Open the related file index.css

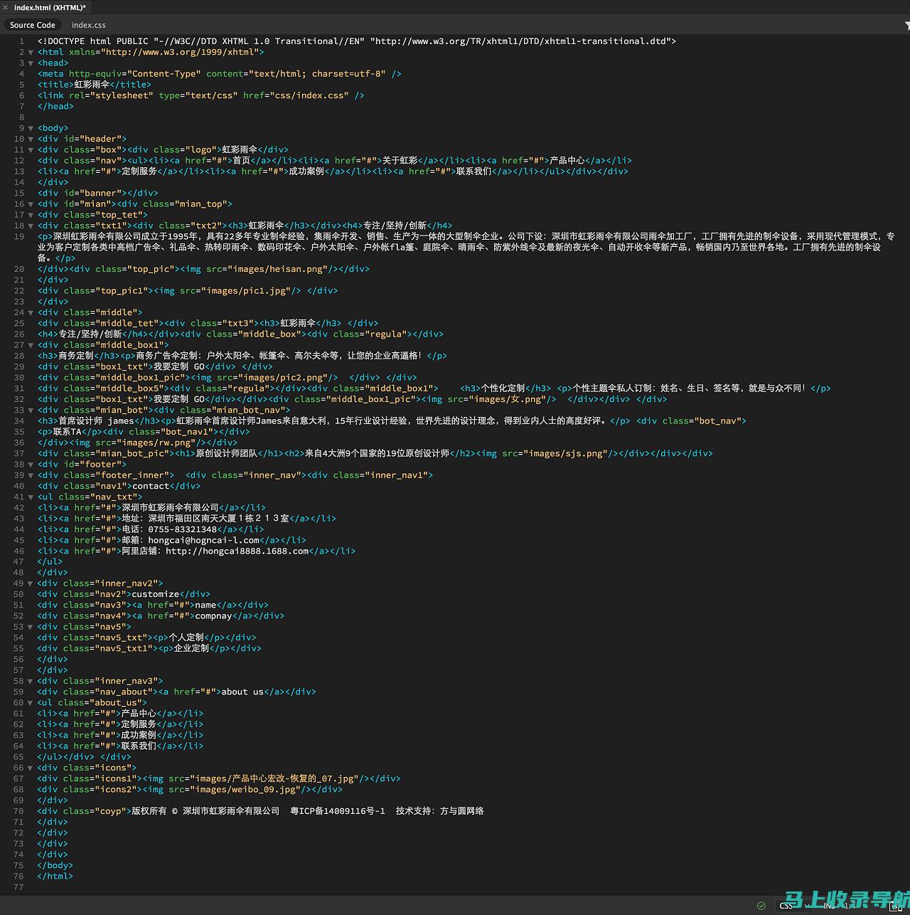(88, 25)
